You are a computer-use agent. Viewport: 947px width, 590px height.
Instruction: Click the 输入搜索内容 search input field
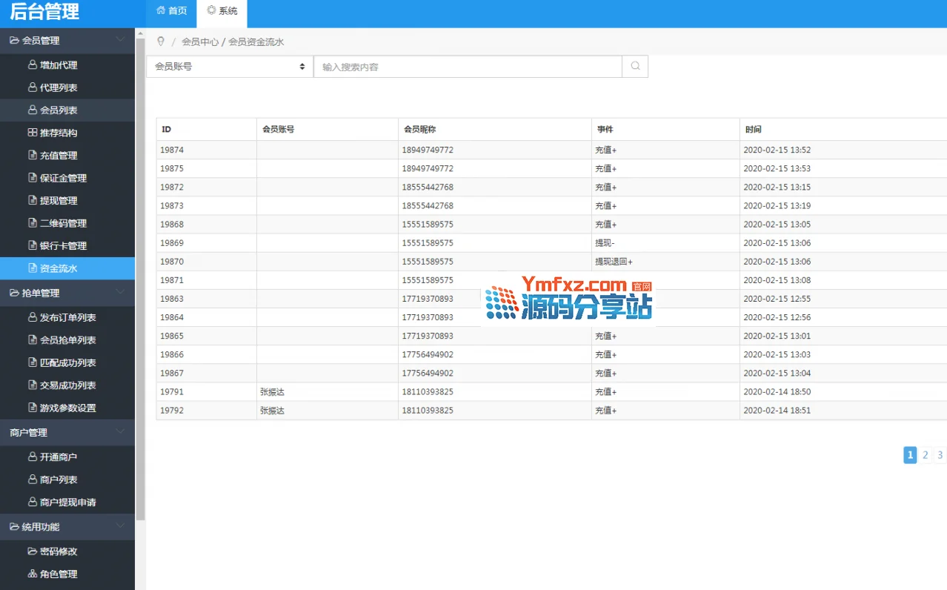tap(467, 67)
